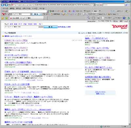
Task: Focus the Internet Explorer address bar
Action: coord(52,5)
